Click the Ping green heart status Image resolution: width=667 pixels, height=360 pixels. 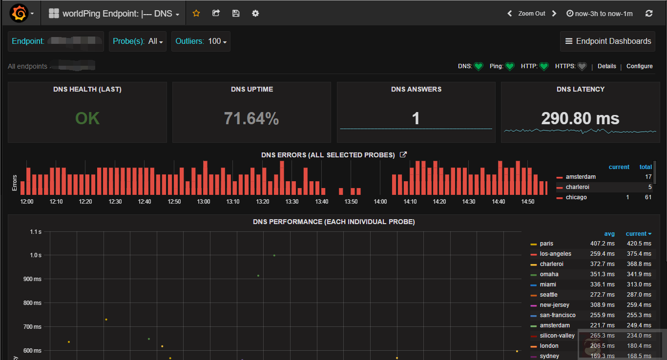coord(510,66)
